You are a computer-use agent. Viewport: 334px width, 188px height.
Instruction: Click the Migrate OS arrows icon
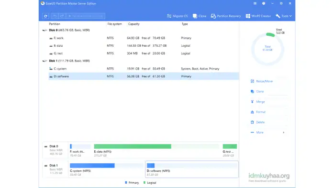[169, 16]
